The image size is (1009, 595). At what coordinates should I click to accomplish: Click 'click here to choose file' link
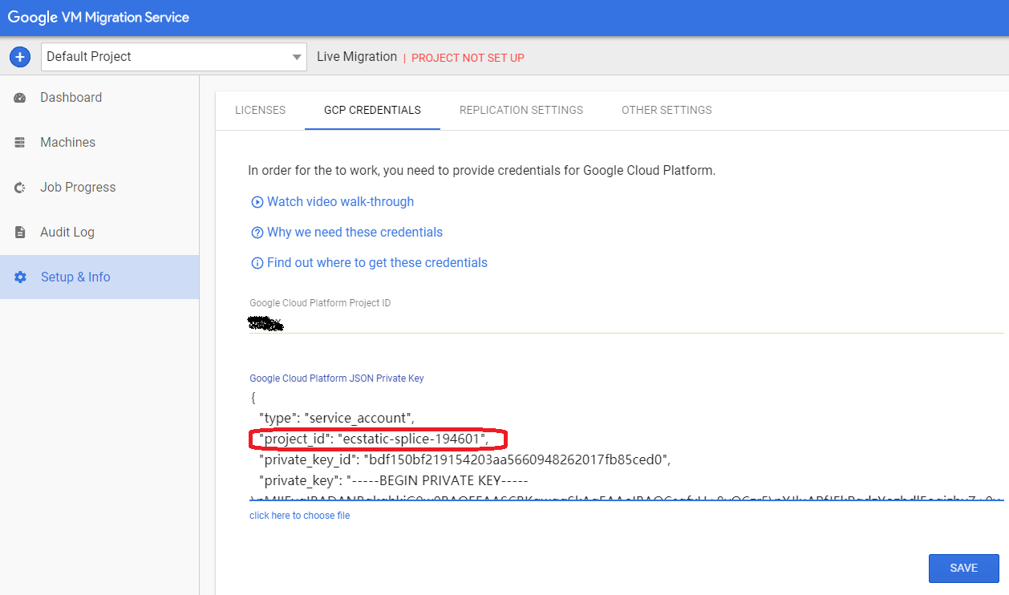(299, 515)
